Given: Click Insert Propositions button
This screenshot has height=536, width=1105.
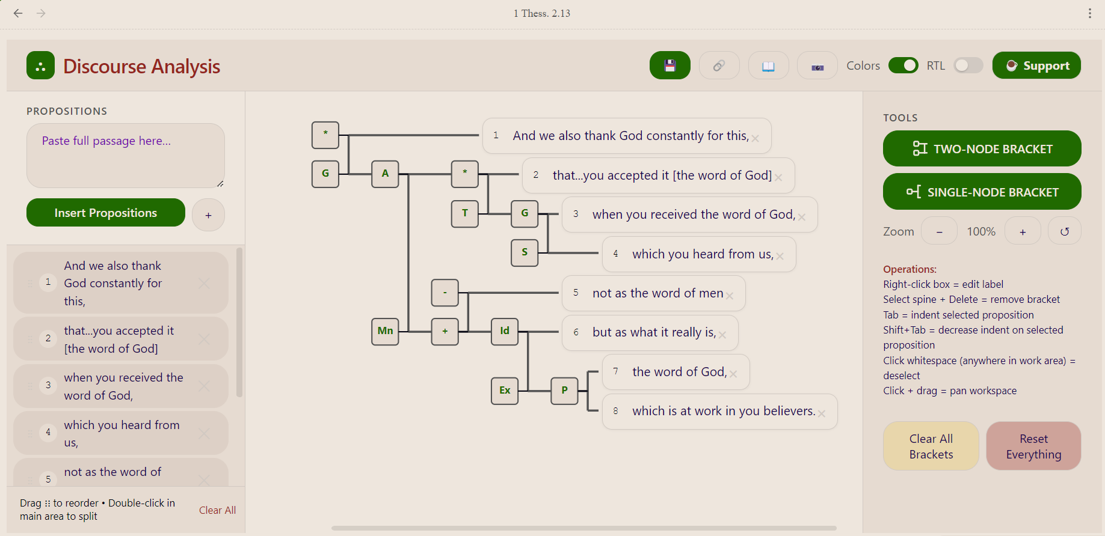Looking at the screenshot, I should point(106,213).
